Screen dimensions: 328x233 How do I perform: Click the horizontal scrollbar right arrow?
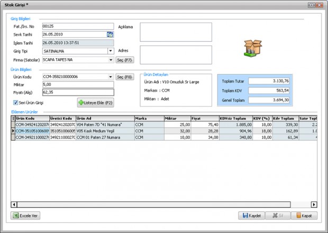pyautogui.click(x=314, y=204)
